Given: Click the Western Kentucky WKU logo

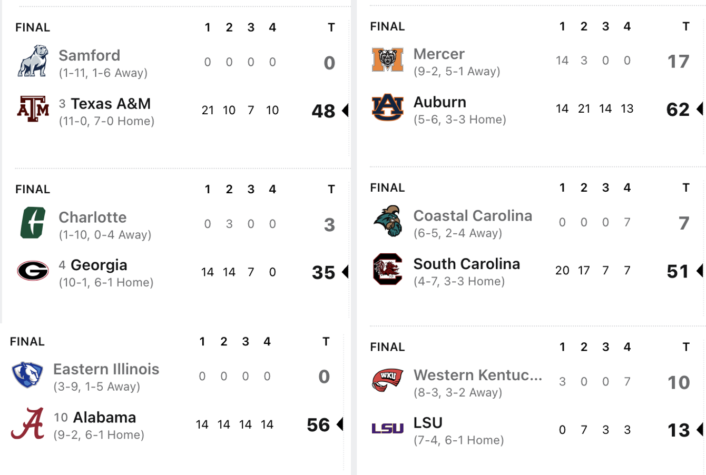Looking at the screenshot, I should click(x=387, y=380).
